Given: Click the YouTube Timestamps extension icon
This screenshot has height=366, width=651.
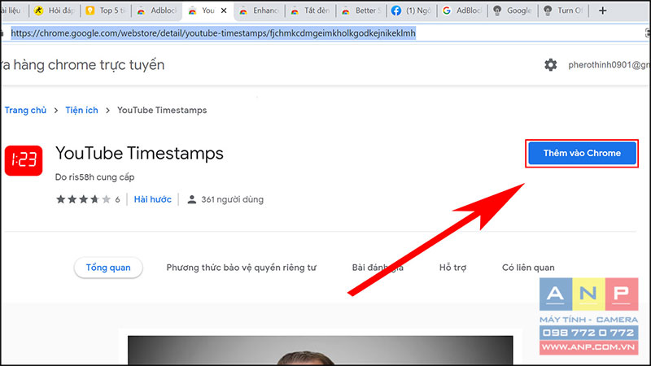Looking at the screenshot, I should tap(24, 160).
